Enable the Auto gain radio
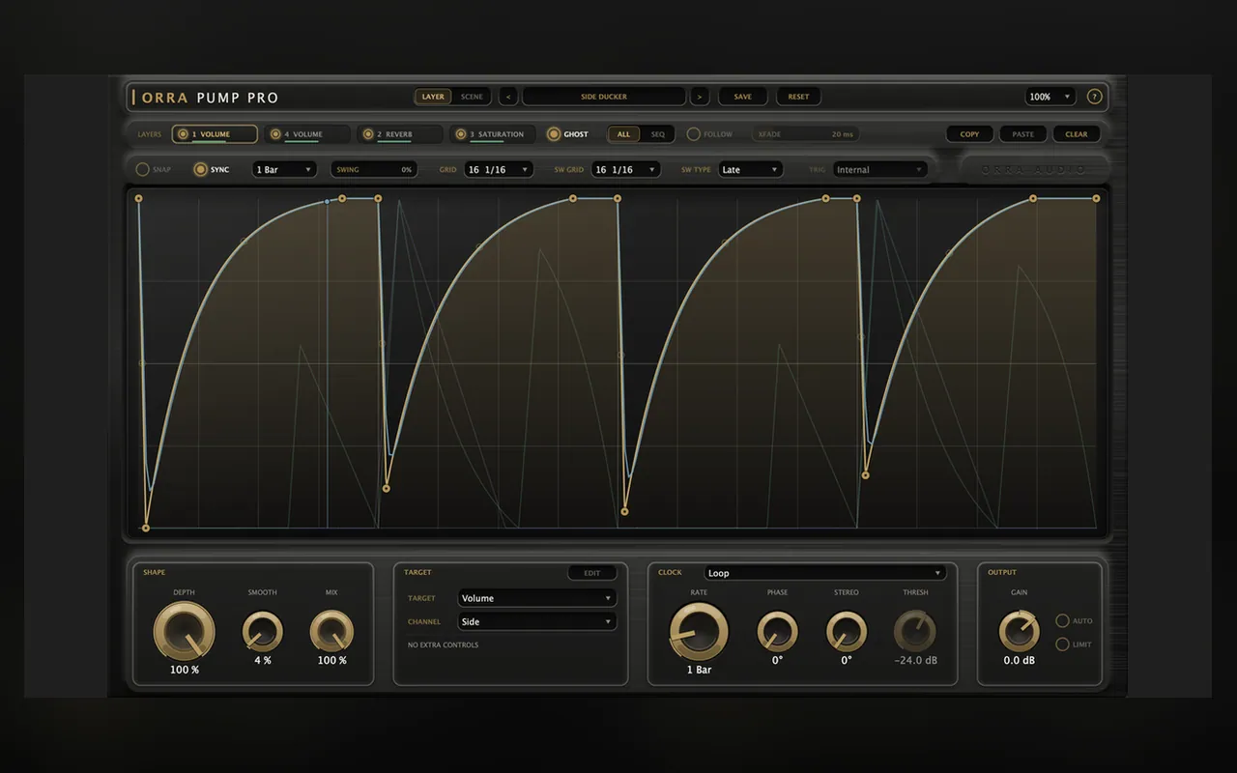The width and height of the screenshot is (1237, 773). coord(1062,621)
